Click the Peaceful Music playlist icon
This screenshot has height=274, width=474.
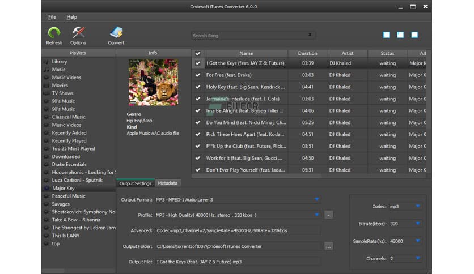pos(46,196)
